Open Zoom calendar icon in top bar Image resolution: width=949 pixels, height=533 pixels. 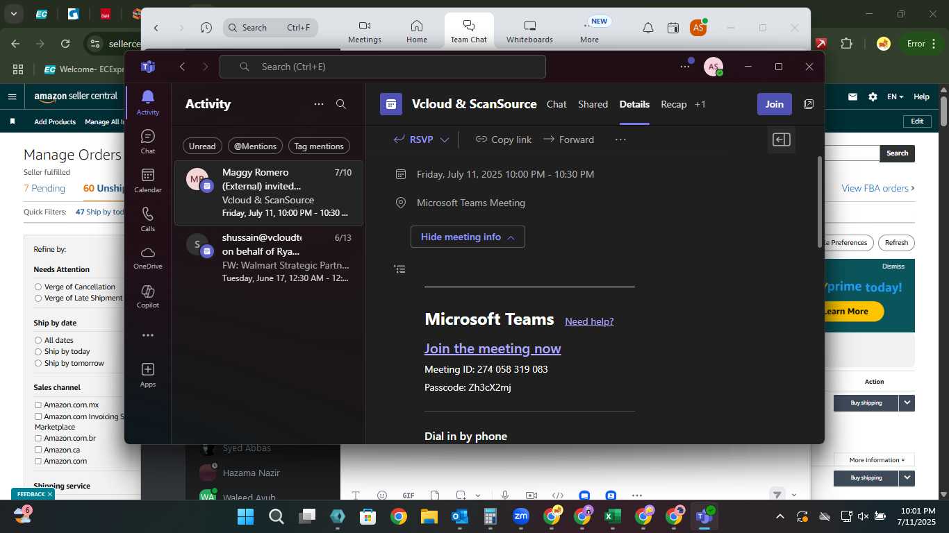click(x=673, y=28)
